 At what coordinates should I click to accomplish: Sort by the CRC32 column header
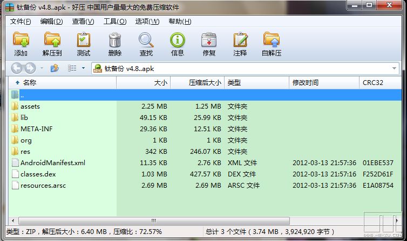tap(380, 83)
